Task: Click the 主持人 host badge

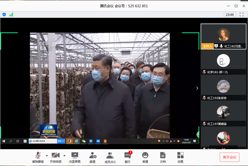Action: point(207,46)
